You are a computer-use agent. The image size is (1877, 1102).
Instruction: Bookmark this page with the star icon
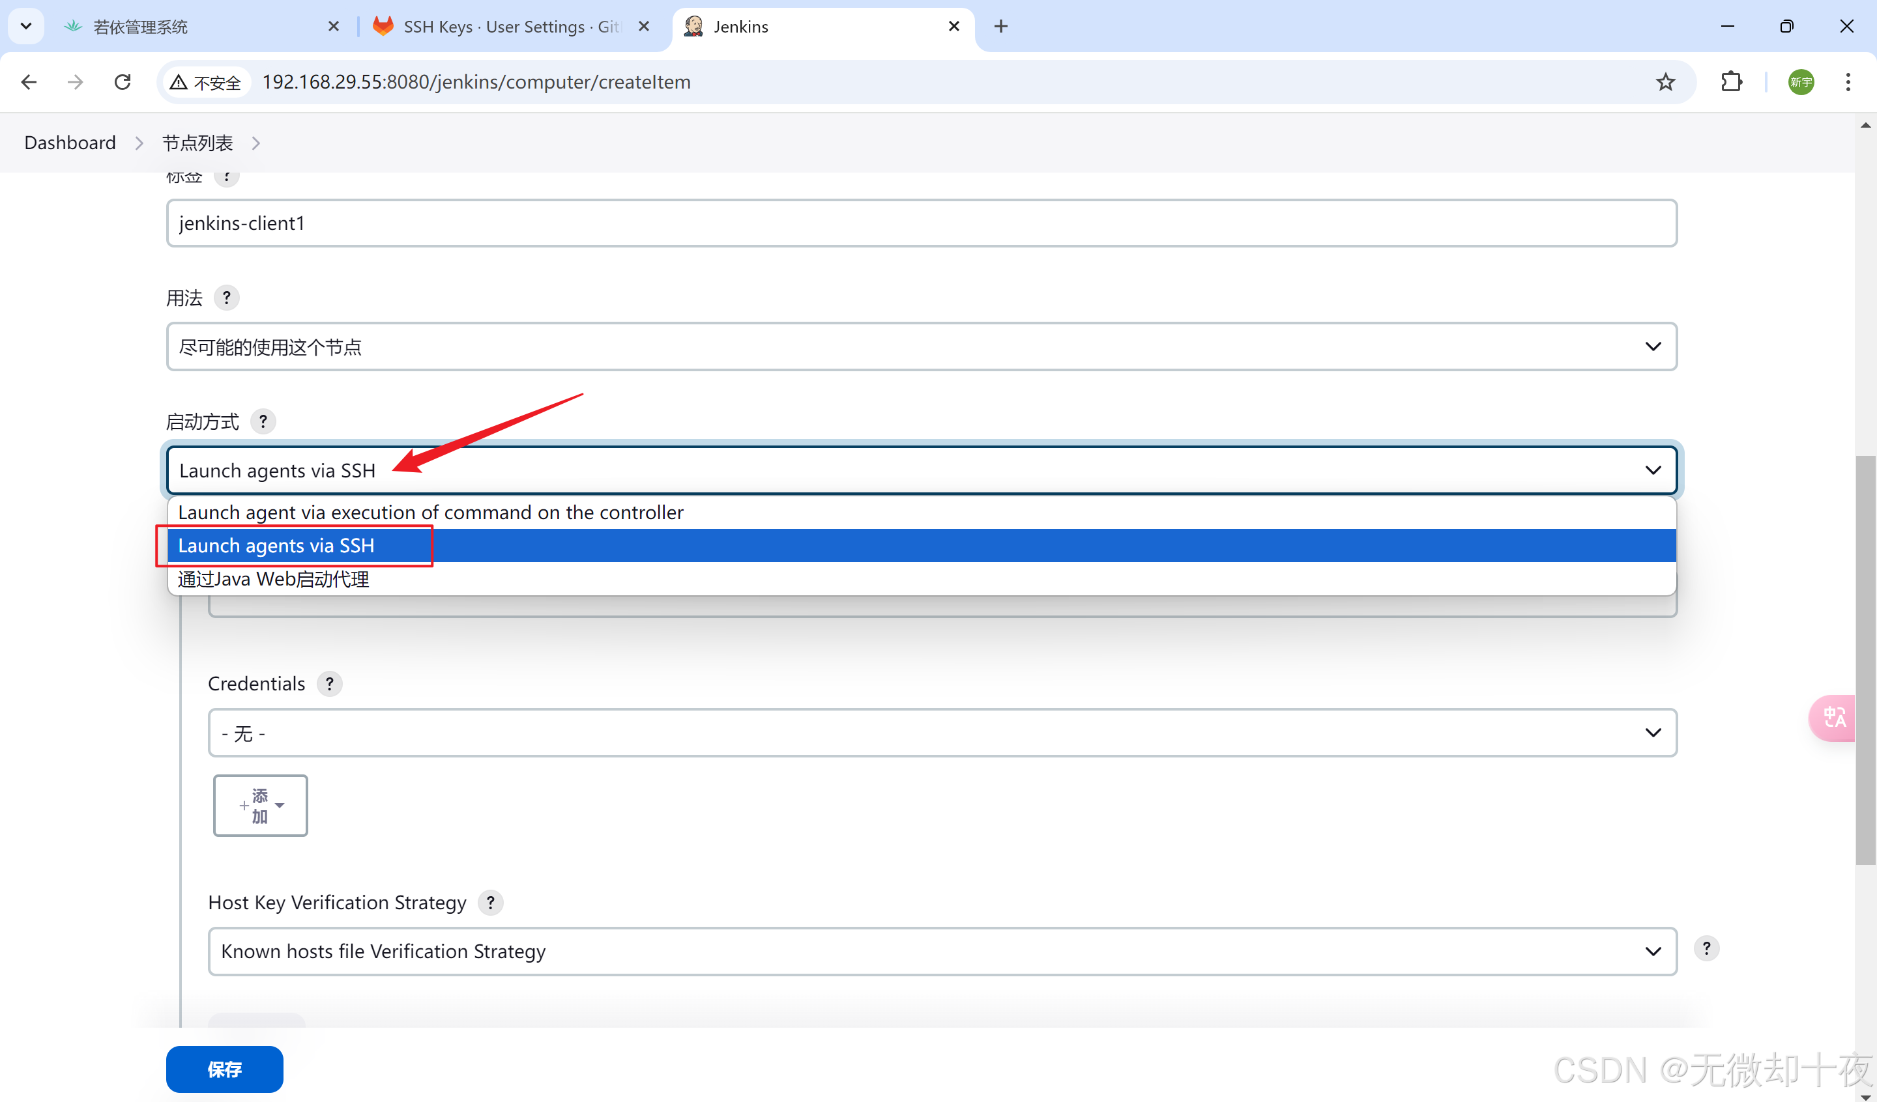tap(1665, 82)
